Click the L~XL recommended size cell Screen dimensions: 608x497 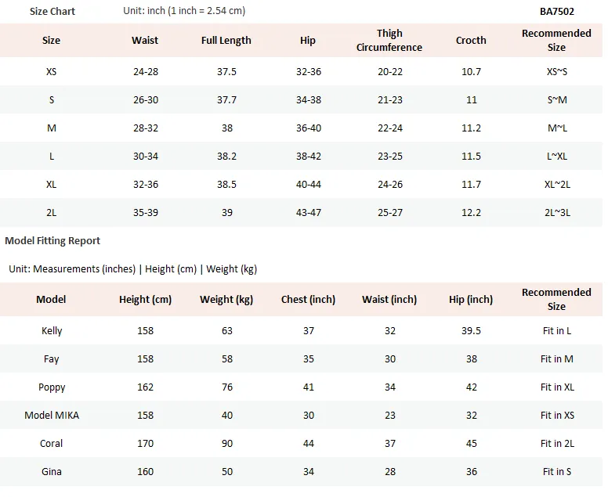[557, 157]
